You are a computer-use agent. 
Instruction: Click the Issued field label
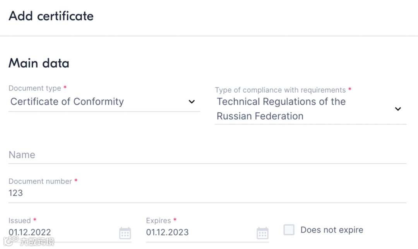coord(20,221)
